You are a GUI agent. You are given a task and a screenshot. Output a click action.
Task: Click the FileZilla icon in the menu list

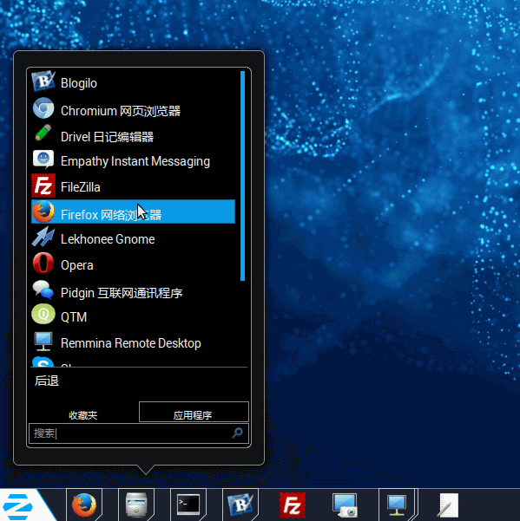coord(43,186)
